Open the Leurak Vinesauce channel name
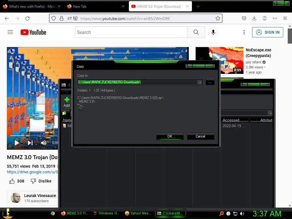 point(40,196)
